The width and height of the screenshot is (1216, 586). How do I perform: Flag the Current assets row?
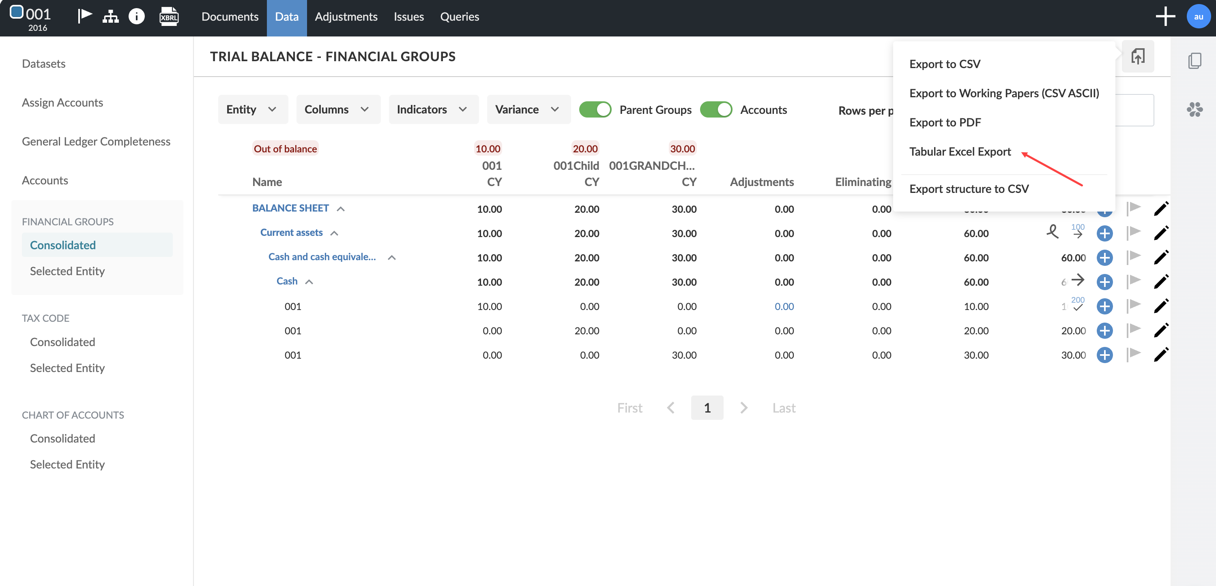click(x=1133, y=232)
